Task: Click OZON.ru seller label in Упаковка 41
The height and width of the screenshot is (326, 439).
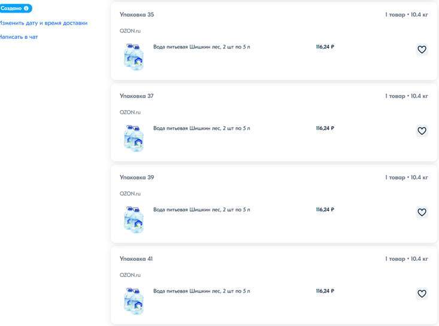Action: (x=130, y=275)
